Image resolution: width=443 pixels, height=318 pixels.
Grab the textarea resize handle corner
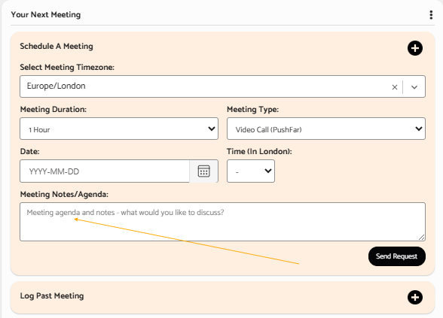pyautogui.click(x=421, y=238)
